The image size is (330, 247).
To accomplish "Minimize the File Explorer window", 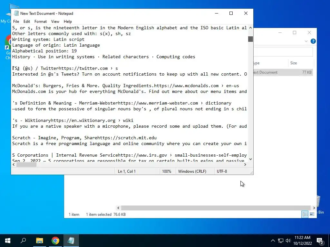I will coord(280,32).
